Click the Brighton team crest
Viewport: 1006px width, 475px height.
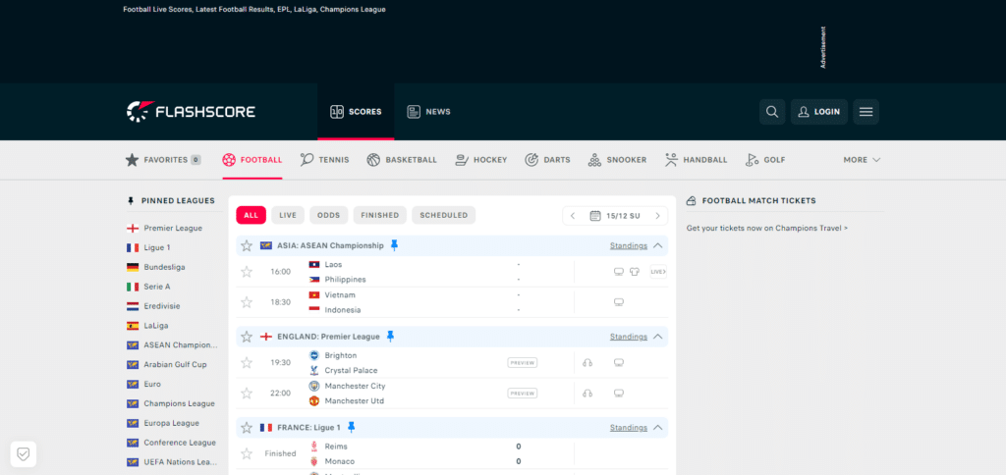pos(314,355)
